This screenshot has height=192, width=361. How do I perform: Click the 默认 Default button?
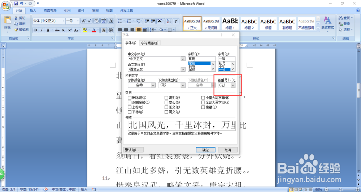pyautogui.click(x=134, y=150)
